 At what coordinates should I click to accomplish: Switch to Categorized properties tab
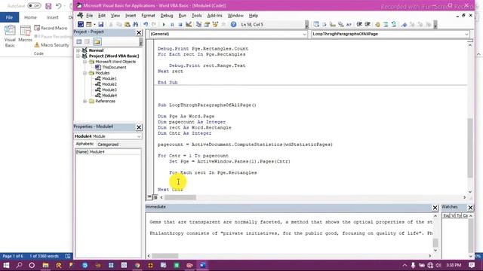(108, 144)
